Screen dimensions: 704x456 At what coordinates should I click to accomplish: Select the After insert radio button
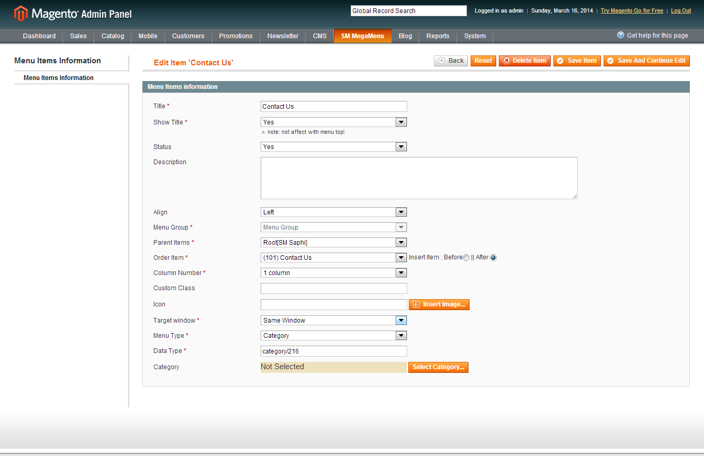(493, 258)
